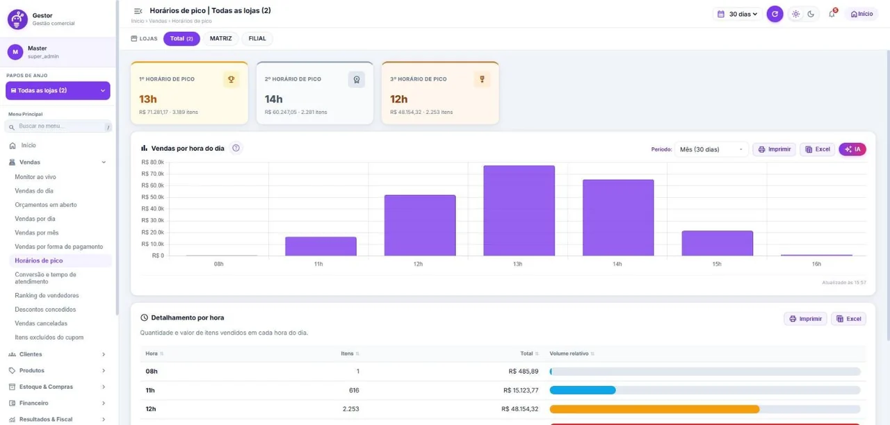Print the Vendas por hora chart
The height and width of the screenshot is (425, 890).
774,149
